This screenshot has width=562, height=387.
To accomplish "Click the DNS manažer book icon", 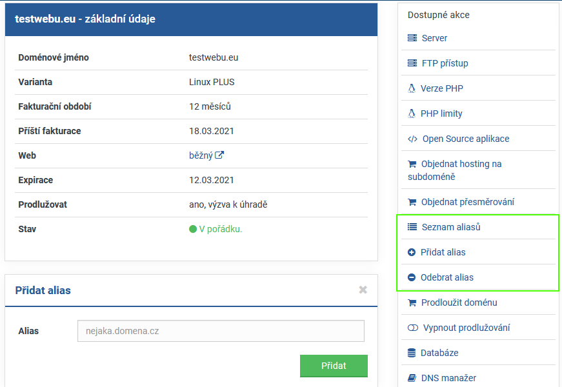I will pos(412,378).
